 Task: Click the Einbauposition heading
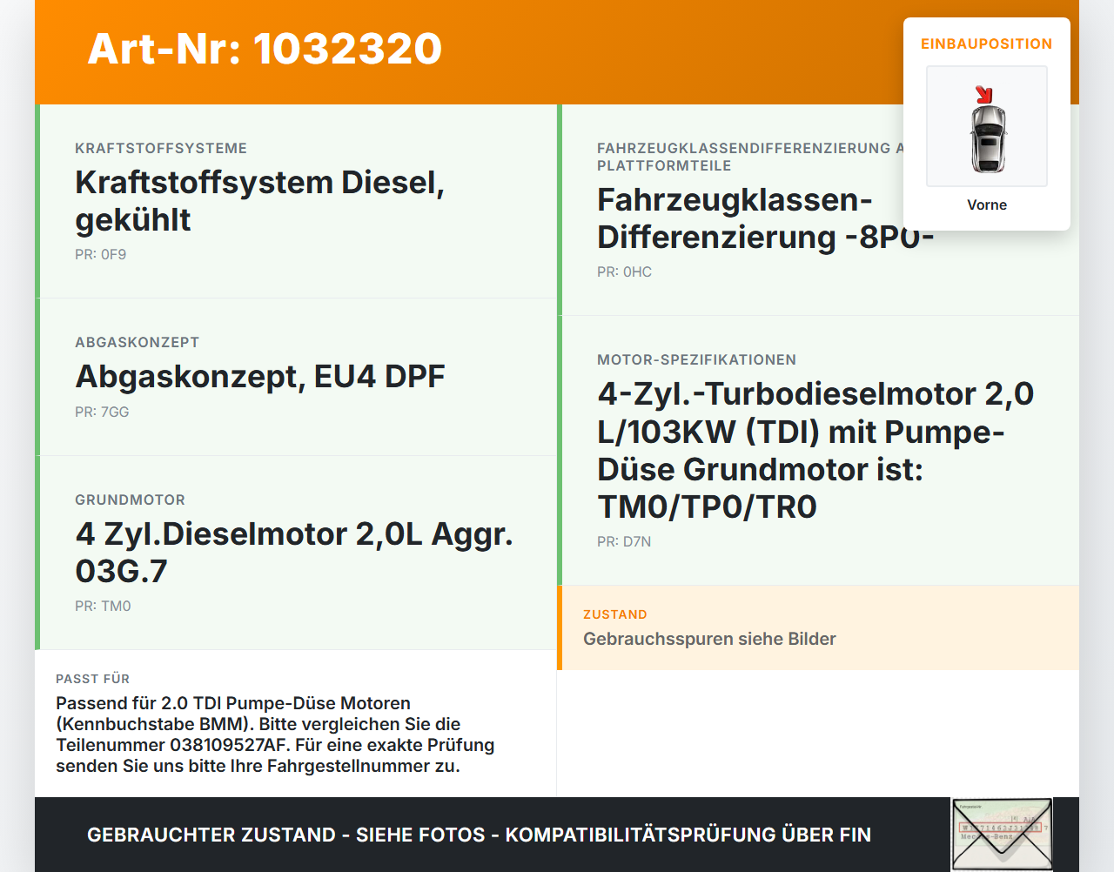pos(986,44)
